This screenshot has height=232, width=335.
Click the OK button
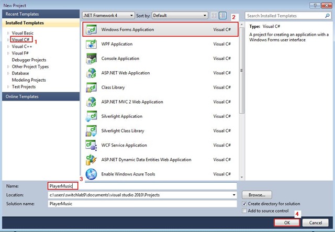click(287, 223)
